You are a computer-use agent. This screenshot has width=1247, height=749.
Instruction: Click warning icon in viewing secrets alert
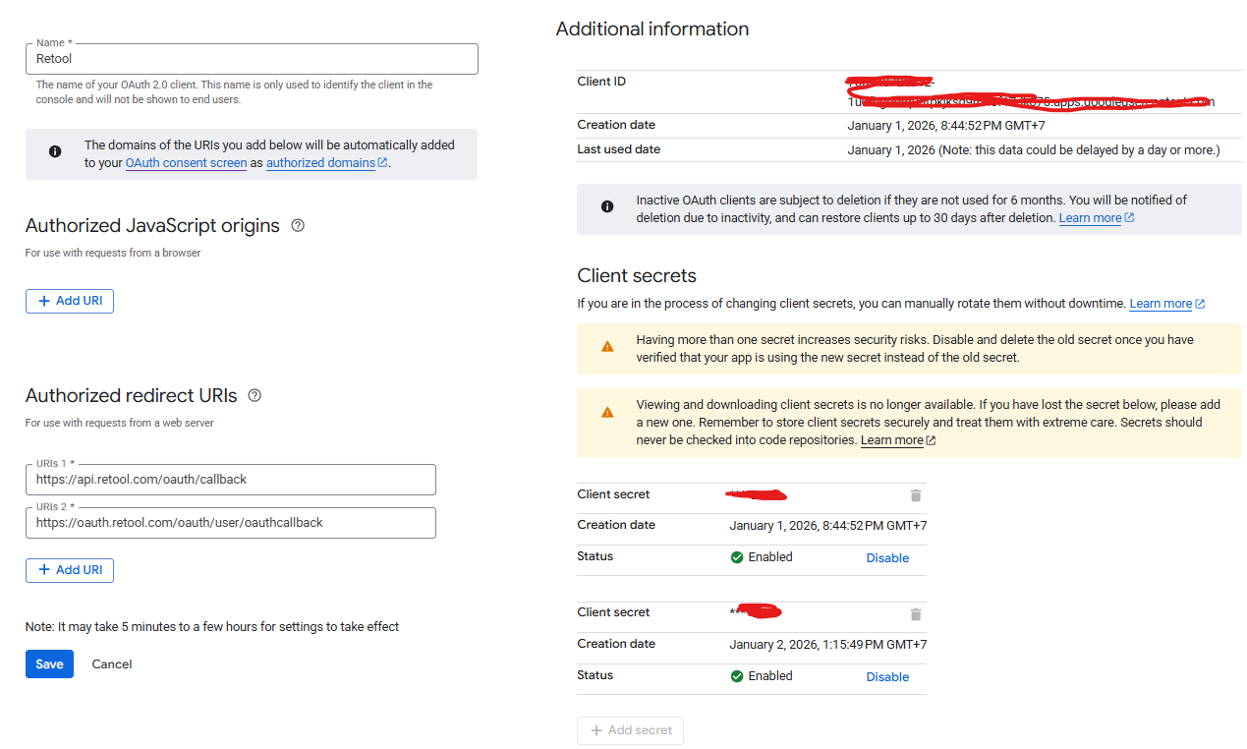607,412
